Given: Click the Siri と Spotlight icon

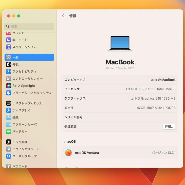Looking at the screenshot, I should [x=9, y=86].
